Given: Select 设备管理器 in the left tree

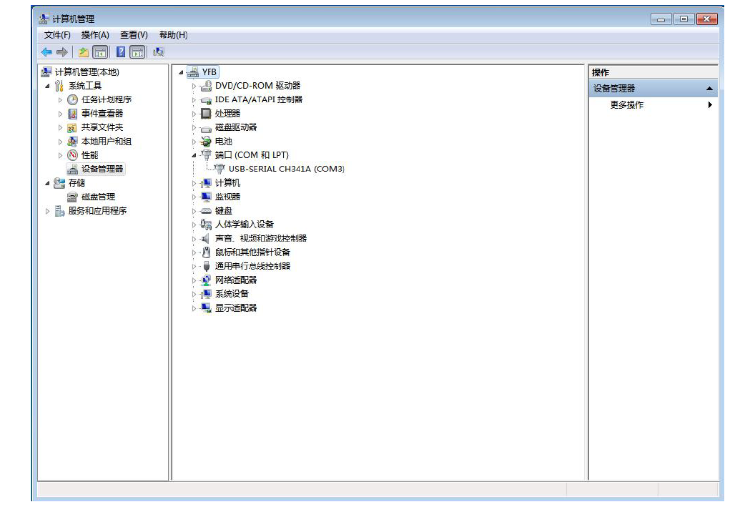Looking at the screenshot, I should (102, 169).
